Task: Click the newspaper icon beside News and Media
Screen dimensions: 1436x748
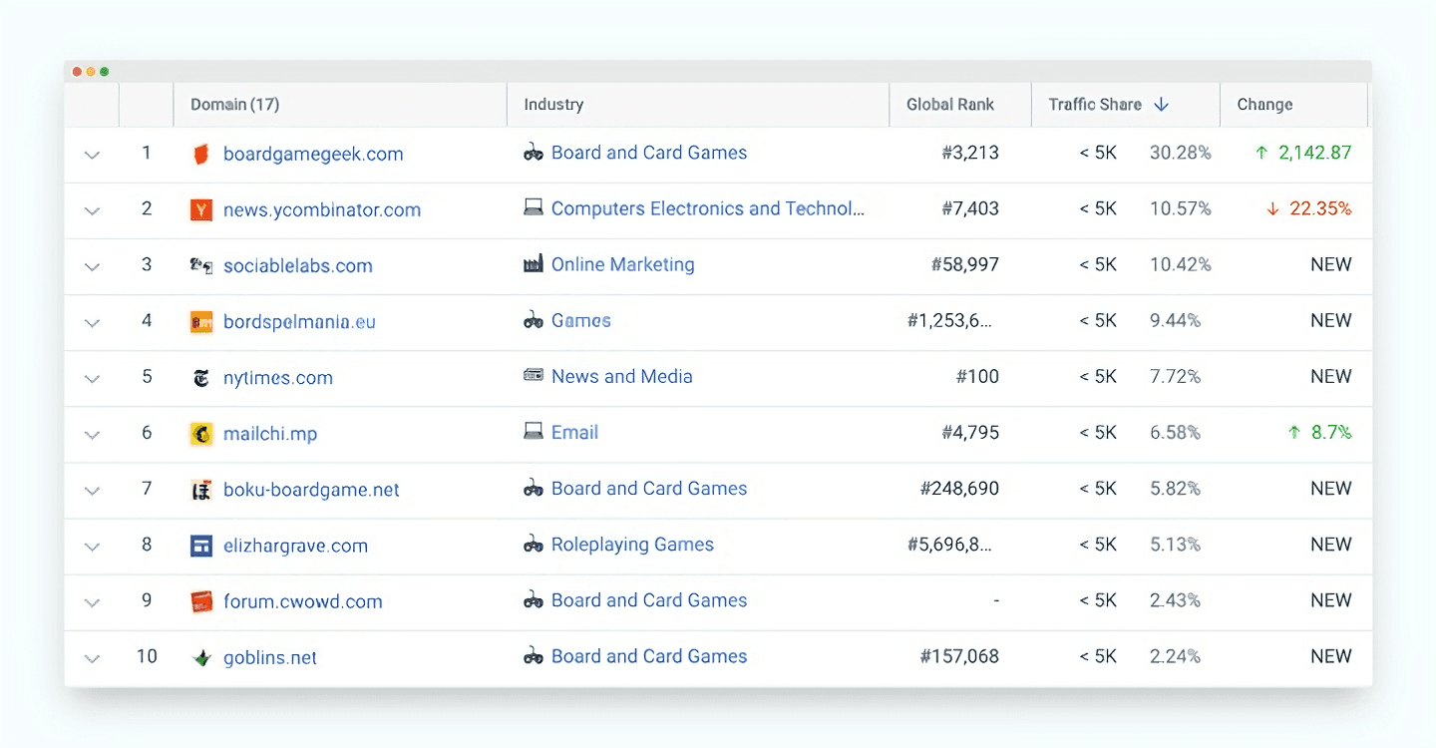Action: click(x=534, y=376)
